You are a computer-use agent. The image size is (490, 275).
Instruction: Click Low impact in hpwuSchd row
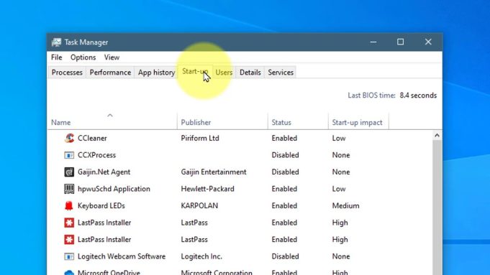339,189
